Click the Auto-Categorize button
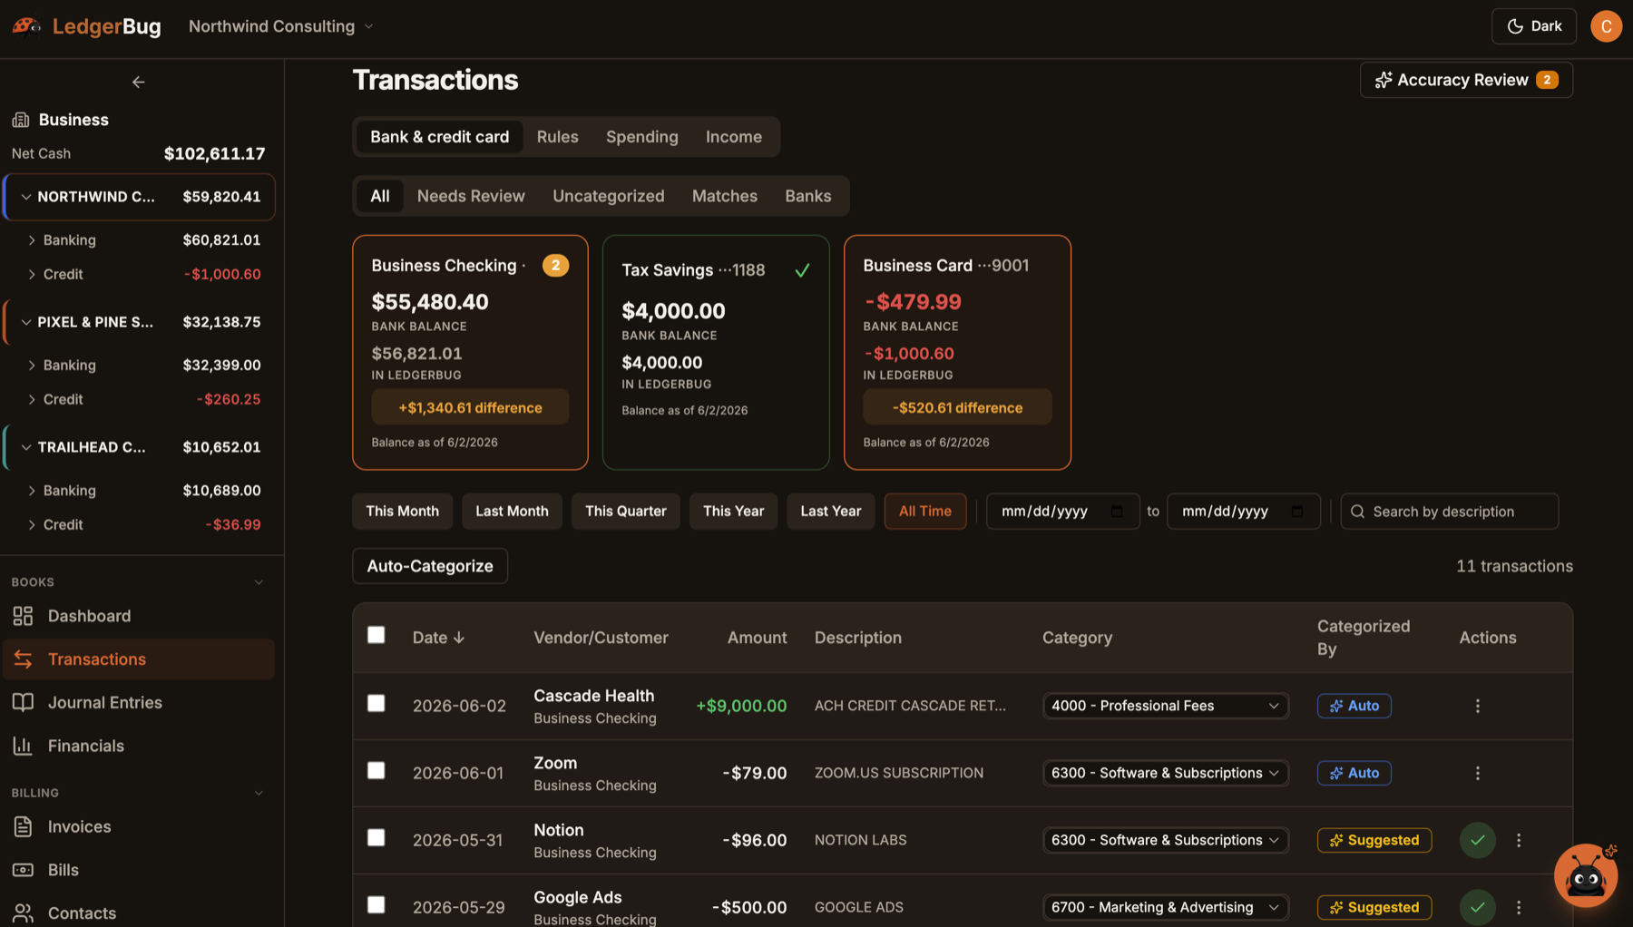Screen dimensions: 1633x927 point(430,566)
